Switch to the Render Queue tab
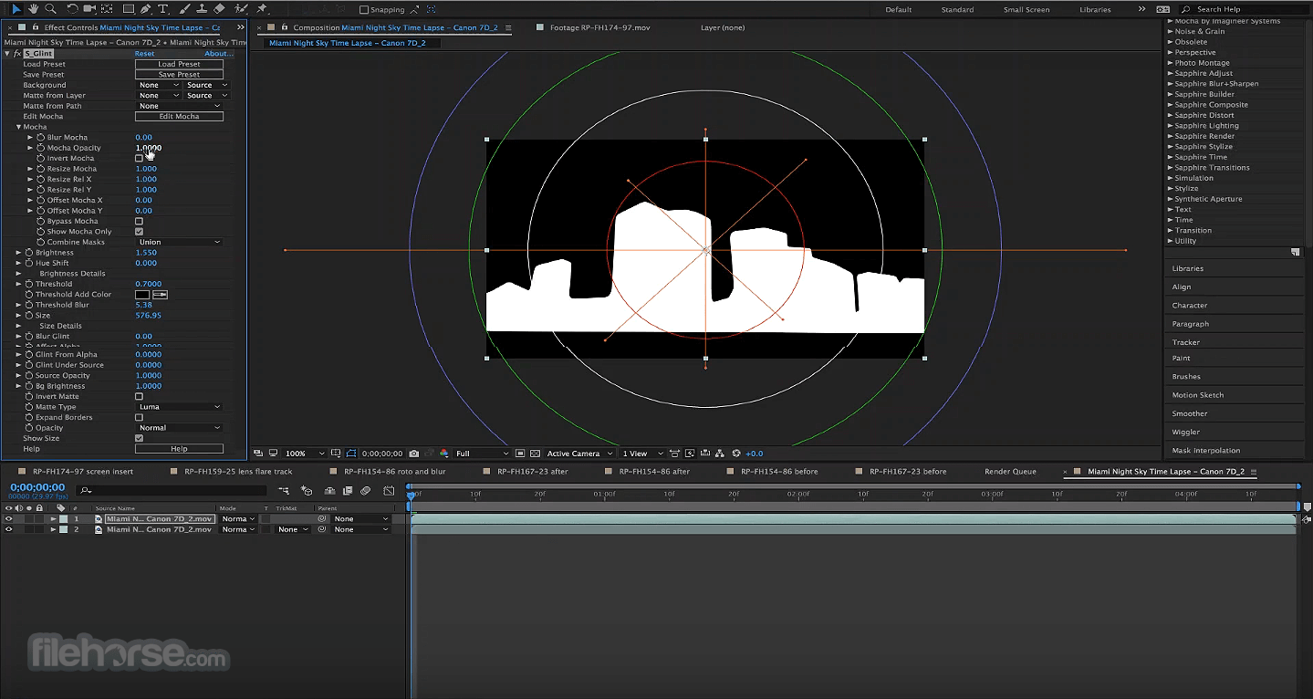Viewport: 1313px width, 699px height. click(x=1010, y=472)
